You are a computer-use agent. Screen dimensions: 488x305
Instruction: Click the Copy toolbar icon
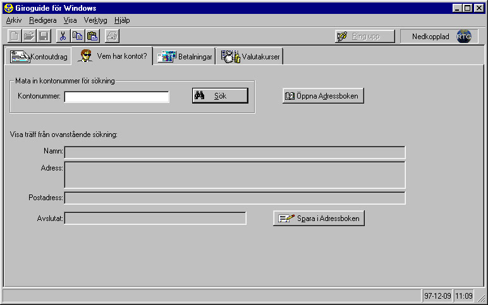tap(78, 36)
